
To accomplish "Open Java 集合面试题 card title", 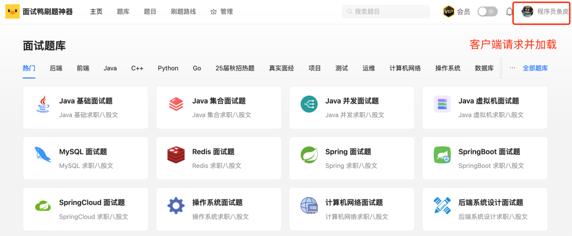I will tap(219, 101).
